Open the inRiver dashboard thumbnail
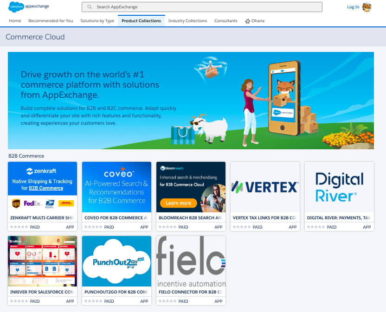 (42, 261)
